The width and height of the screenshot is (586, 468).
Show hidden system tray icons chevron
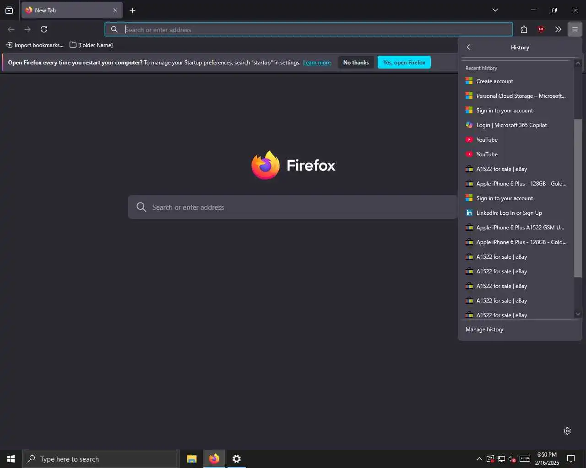479,459
